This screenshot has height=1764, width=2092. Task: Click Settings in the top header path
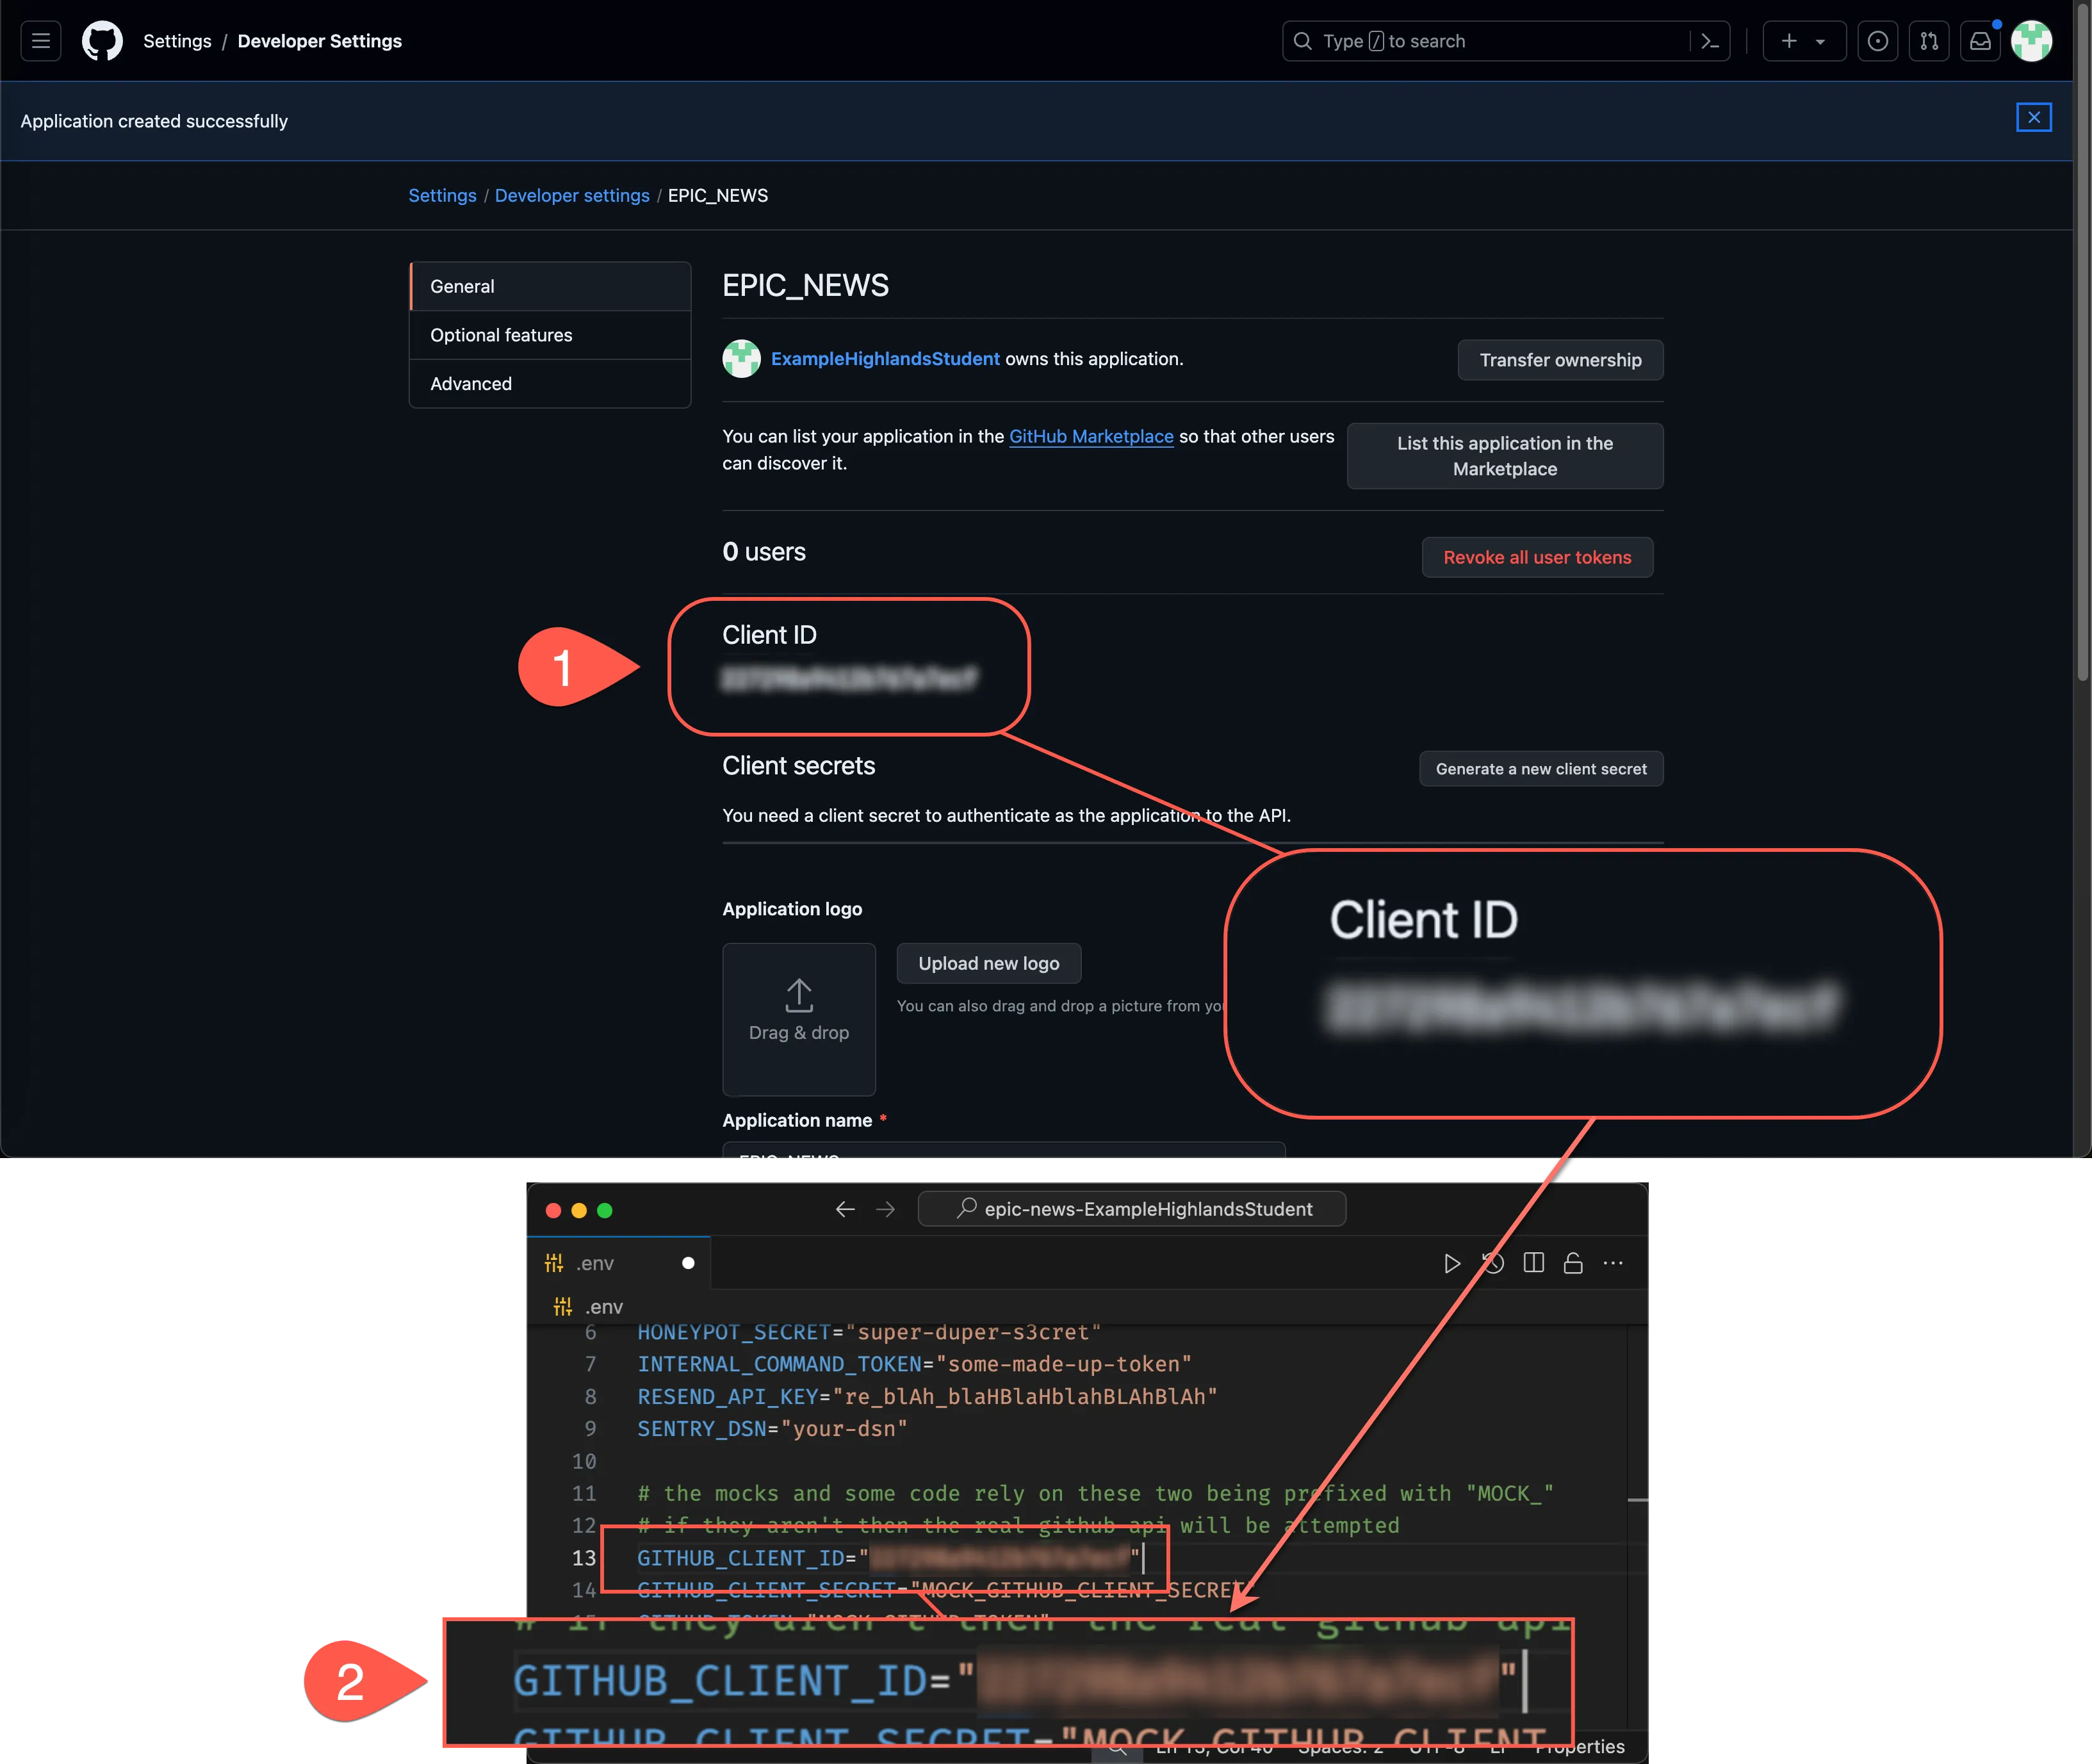[x=177, y=41]
